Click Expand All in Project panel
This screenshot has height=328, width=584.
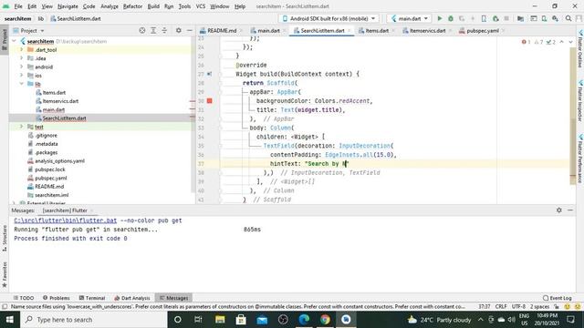[x=153, y=30]
